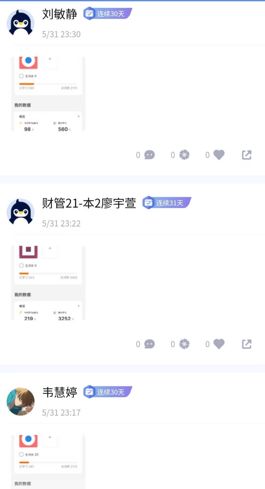Share 廖宇萱's post via the export icon
Image resolution: width=265 pixels, height=489 pixels.
click(x=247, y=344)
